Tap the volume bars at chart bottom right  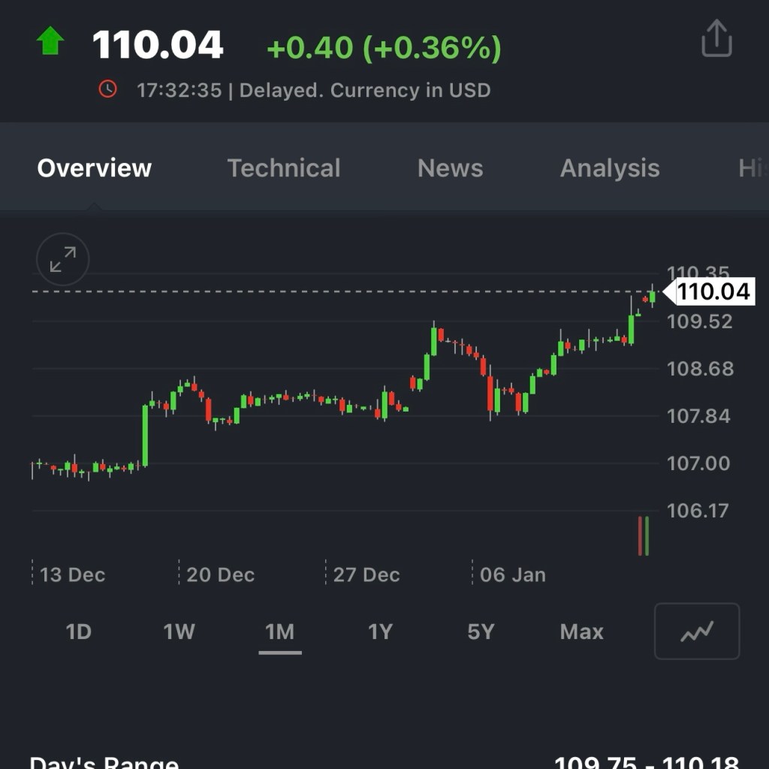[644, 535]
